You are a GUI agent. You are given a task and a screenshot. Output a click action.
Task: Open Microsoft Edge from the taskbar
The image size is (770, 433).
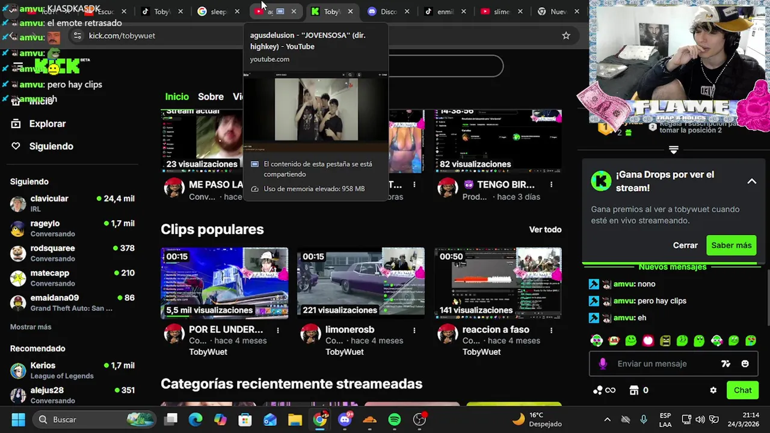(196, 419)
